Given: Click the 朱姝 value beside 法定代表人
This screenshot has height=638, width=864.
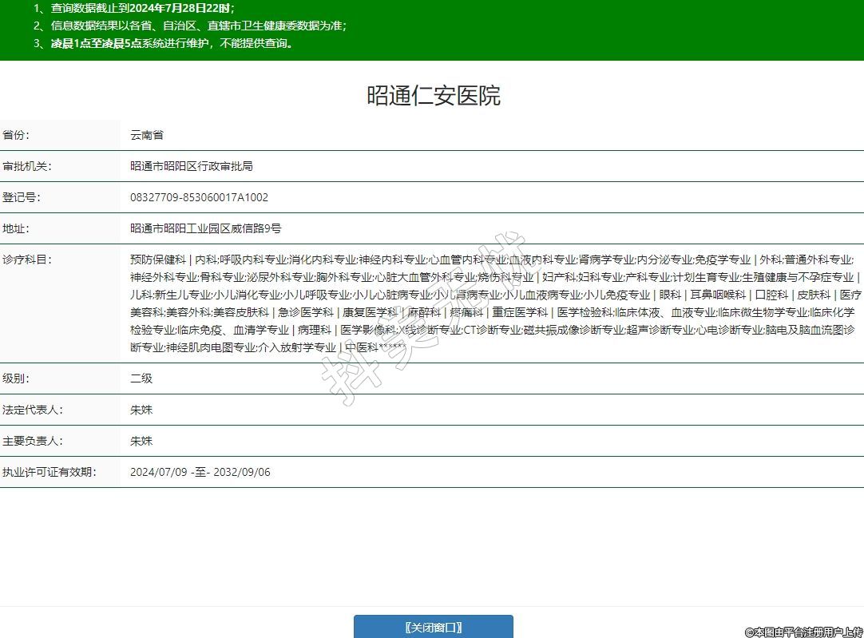Looking at the screenshot, I should click(x=141, y=410).
